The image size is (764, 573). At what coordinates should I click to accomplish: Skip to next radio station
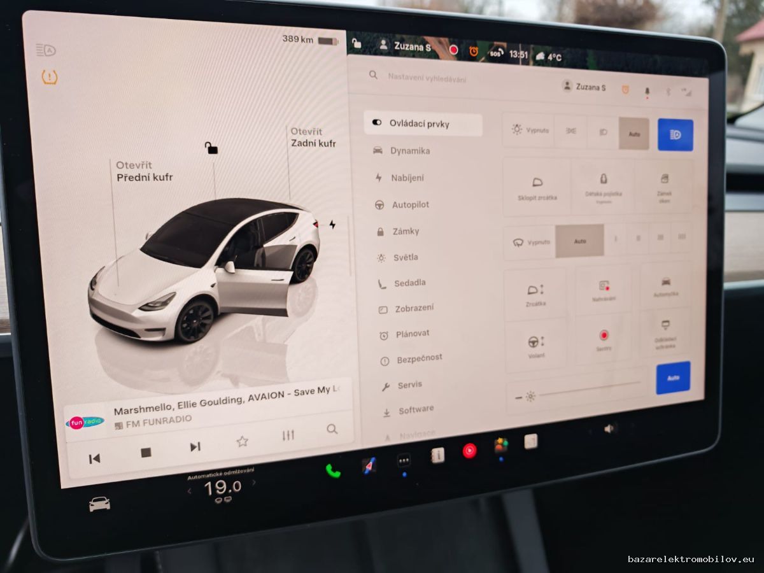coord(195,447)
